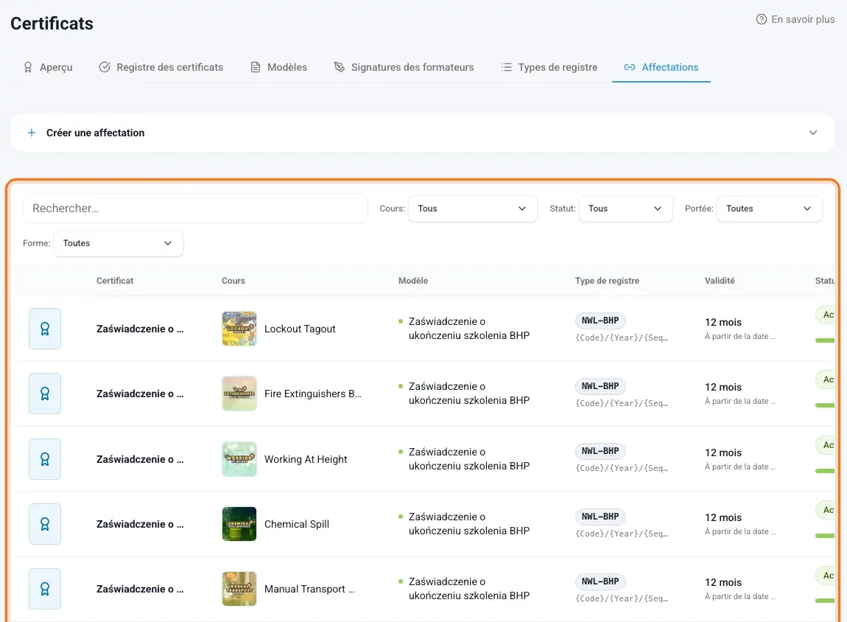This screenshot has width=847, height=622.
Task: Open the Chemical Spill course thumbnail
Action: [x=239, y=524]
